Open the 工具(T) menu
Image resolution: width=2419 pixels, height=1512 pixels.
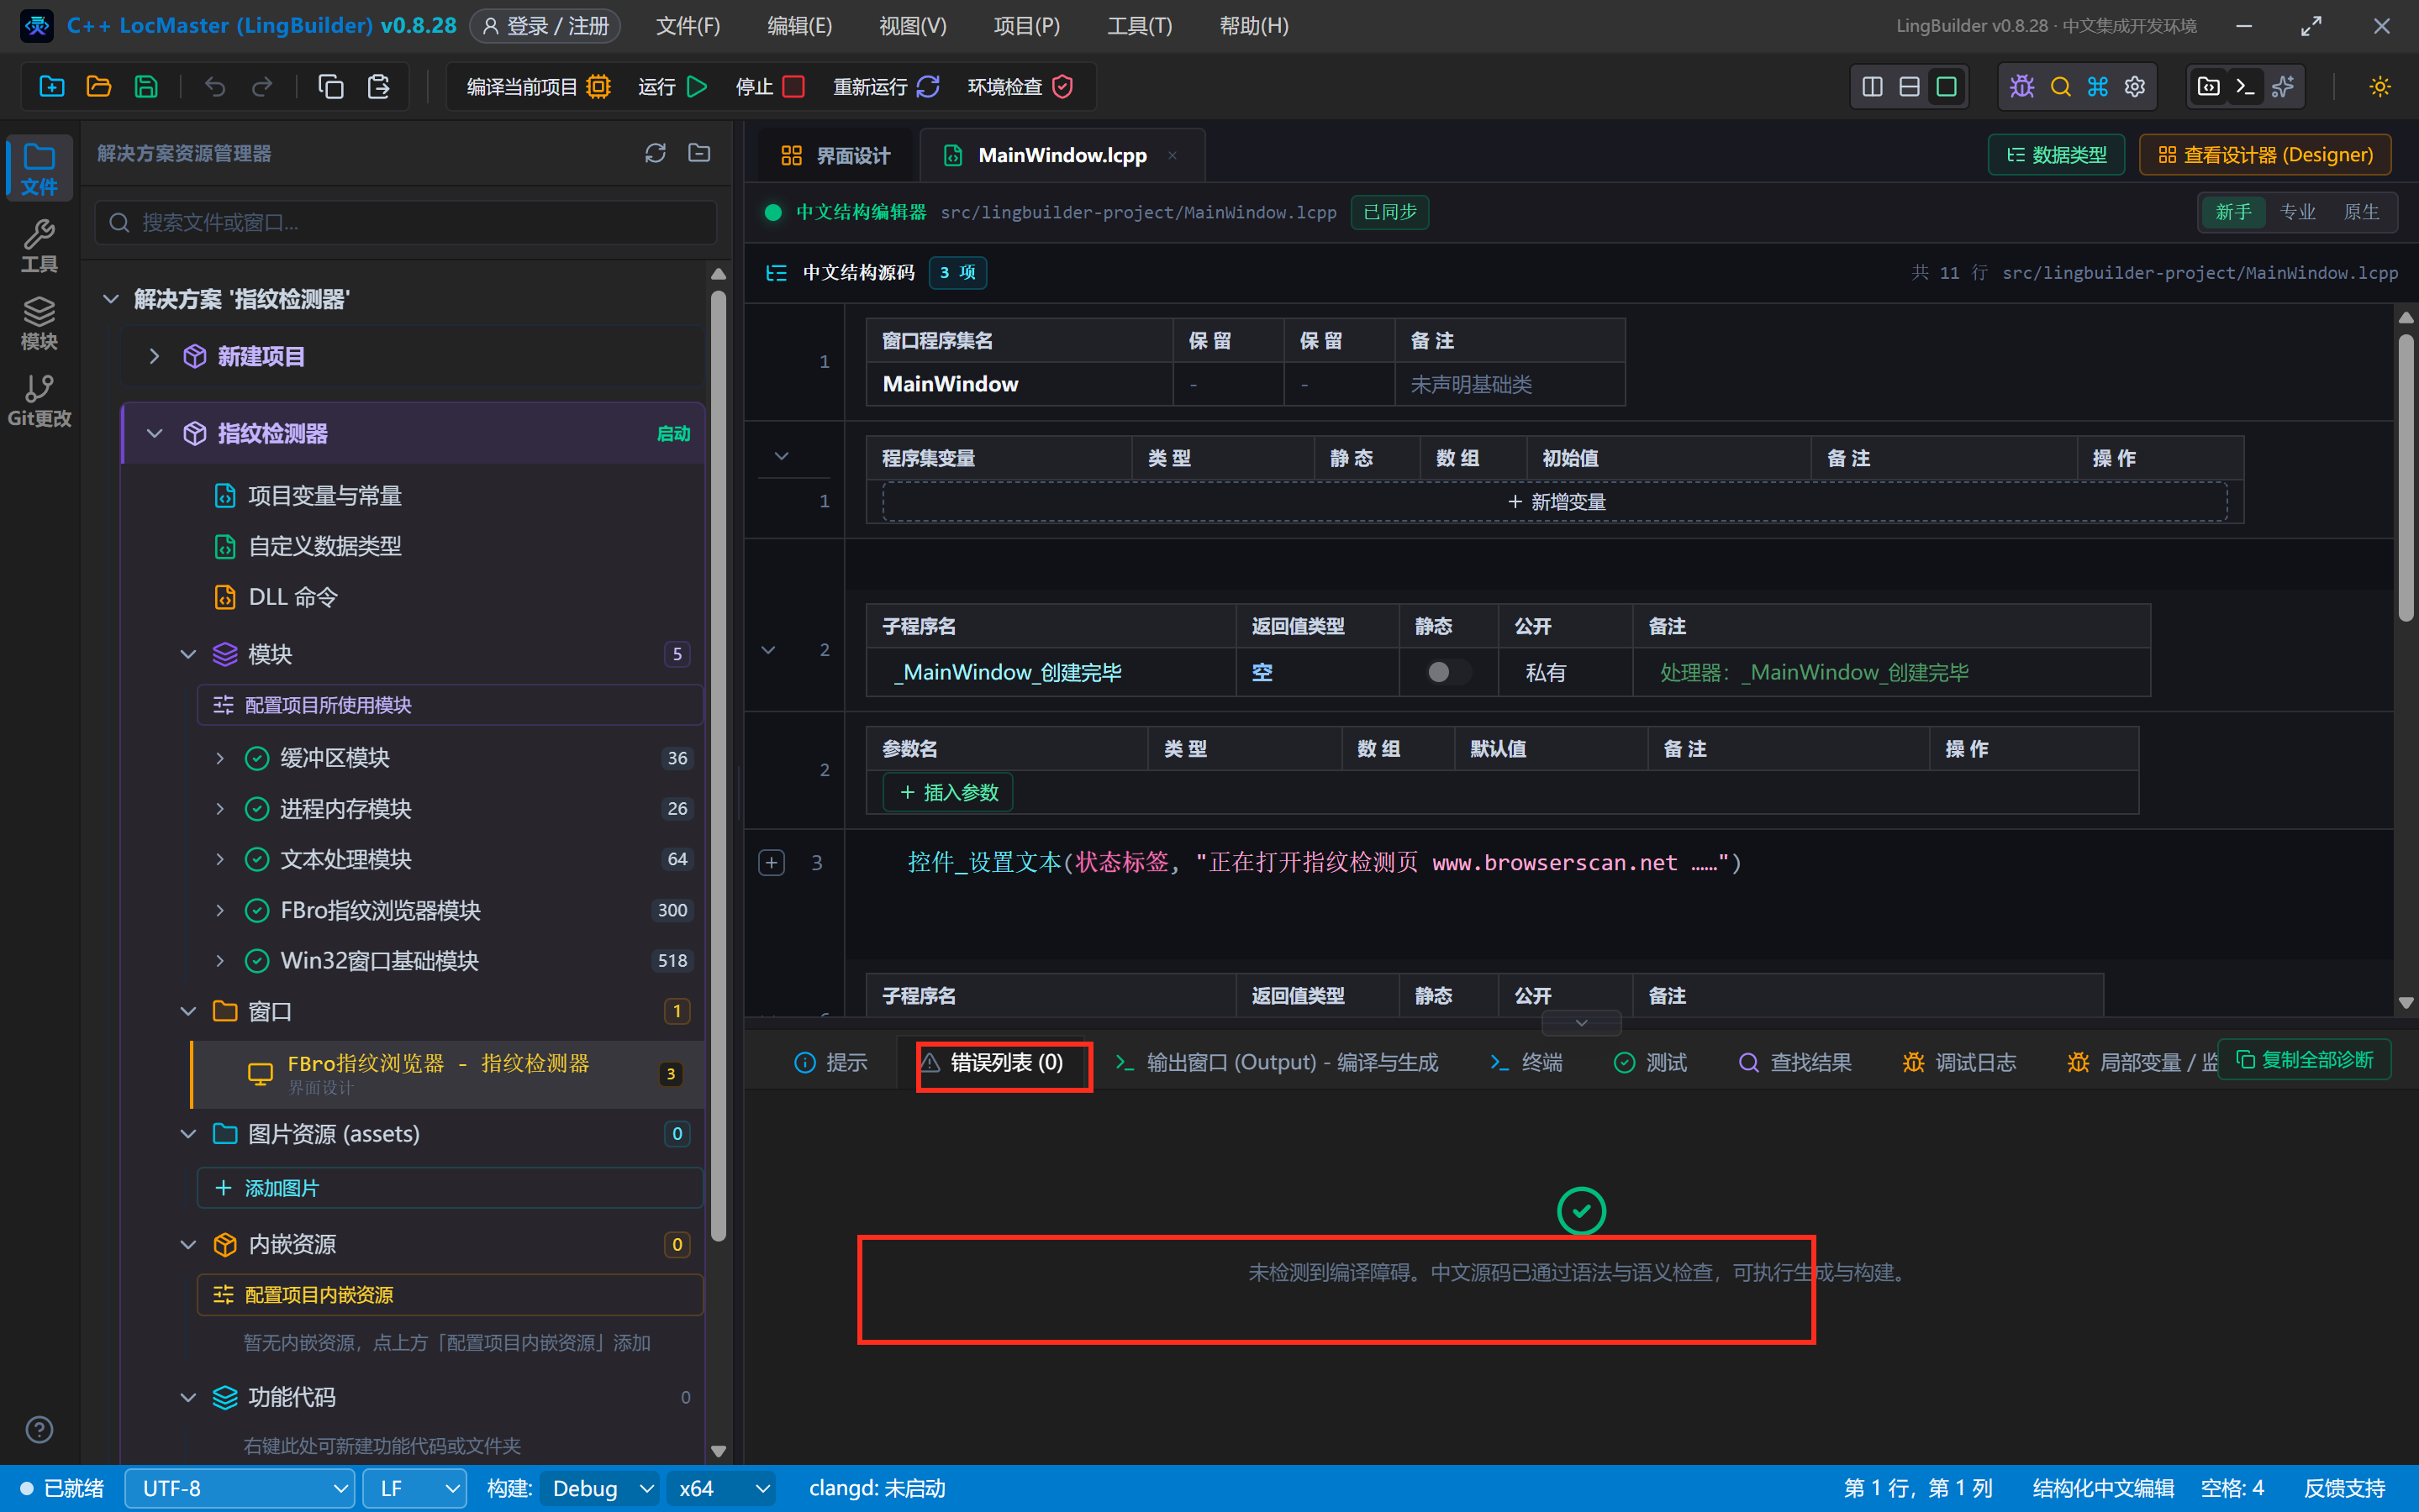click(1140, 26)
